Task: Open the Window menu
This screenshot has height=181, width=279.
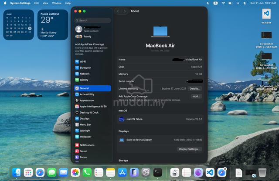Action: pyautogui.click(x=57, y=3)
